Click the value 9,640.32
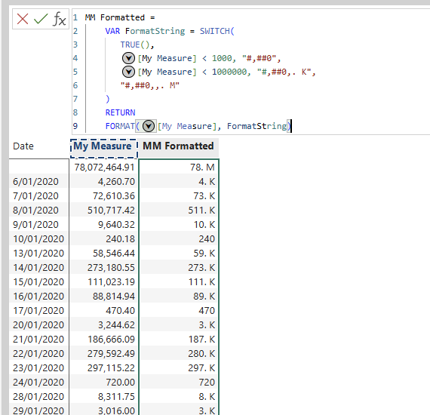Viewport: 430px width, 415px height. tap(116, 224)
